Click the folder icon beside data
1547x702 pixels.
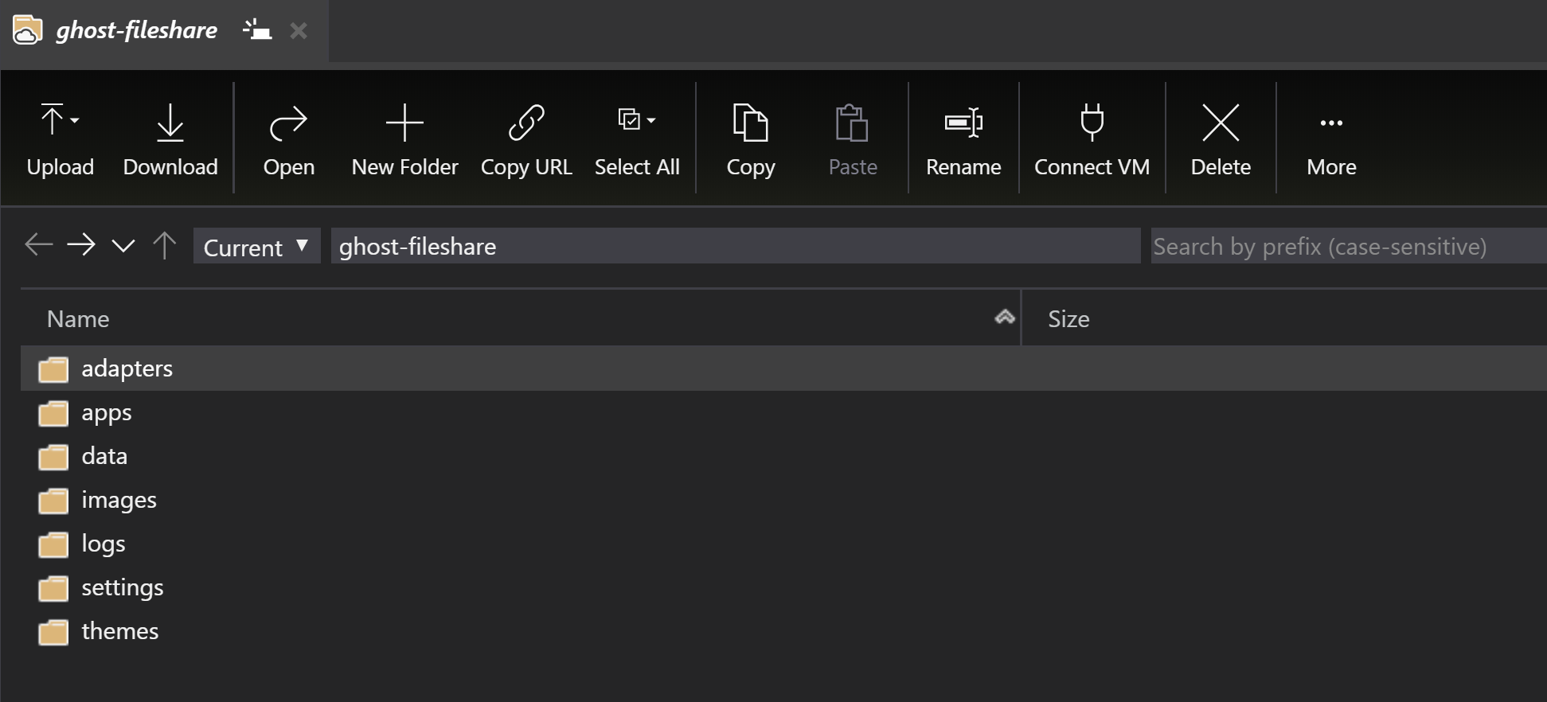click(53, 457)
